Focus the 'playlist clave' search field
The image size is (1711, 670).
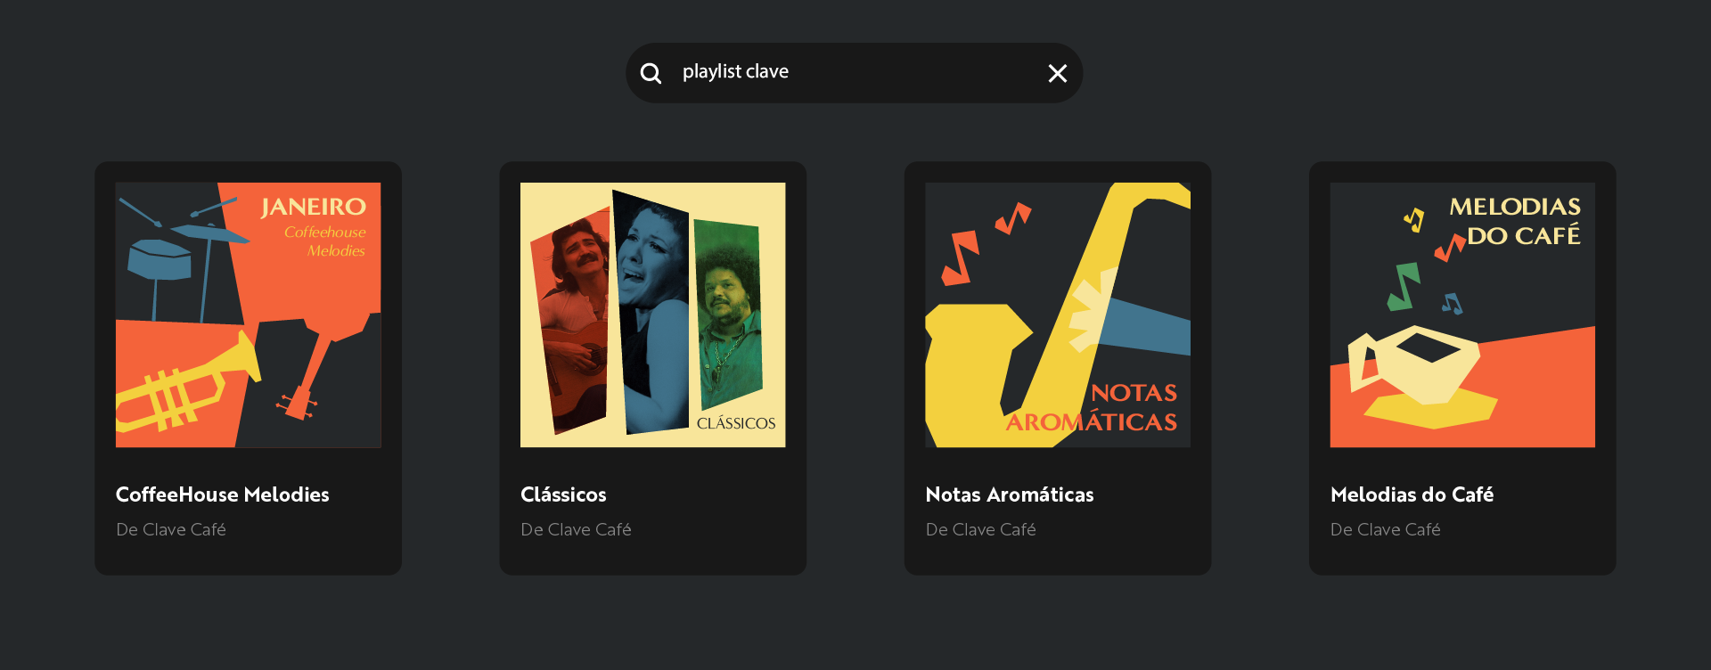854,72
